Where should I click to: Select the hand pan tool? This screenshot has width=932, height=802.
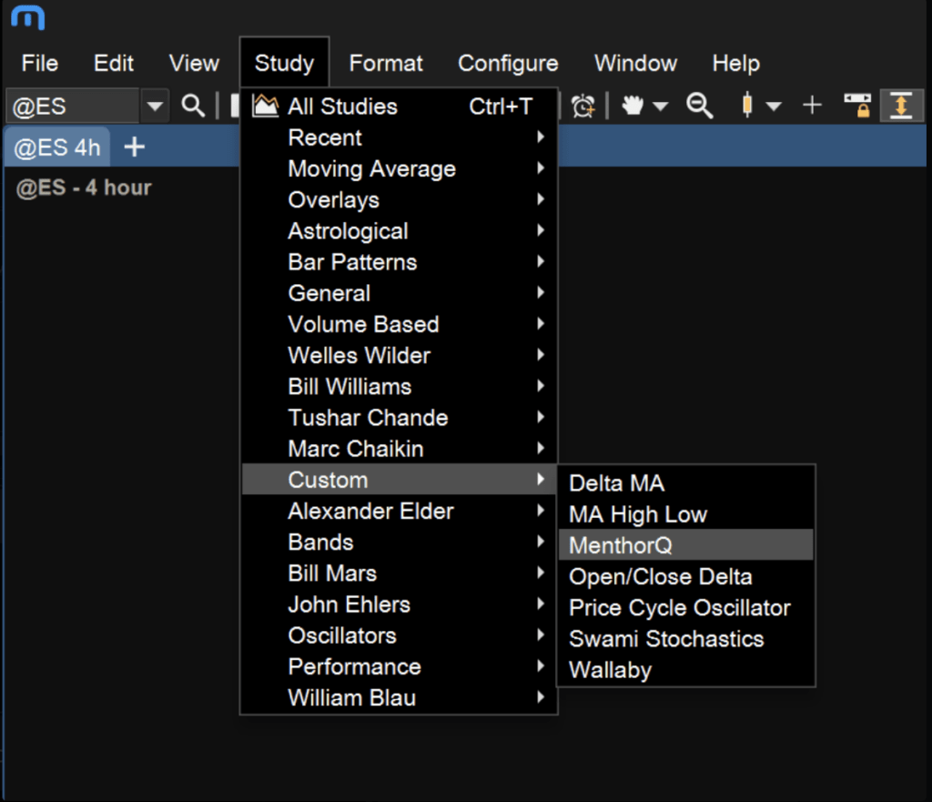click(633, 106)
